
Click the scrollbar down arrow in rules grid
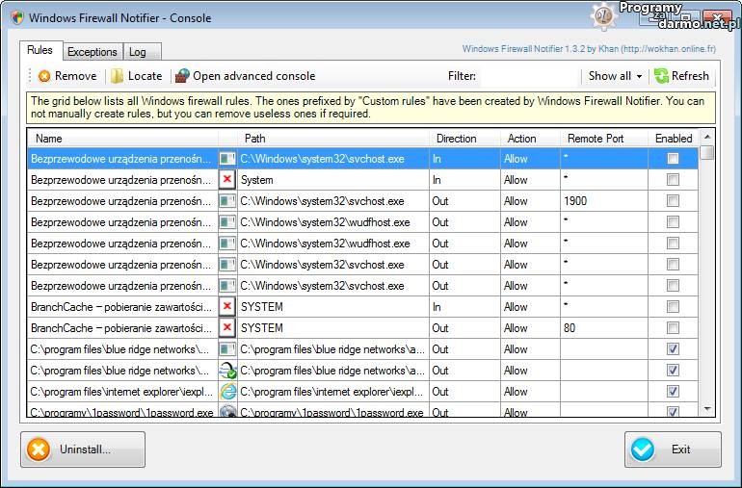[707, 410]
